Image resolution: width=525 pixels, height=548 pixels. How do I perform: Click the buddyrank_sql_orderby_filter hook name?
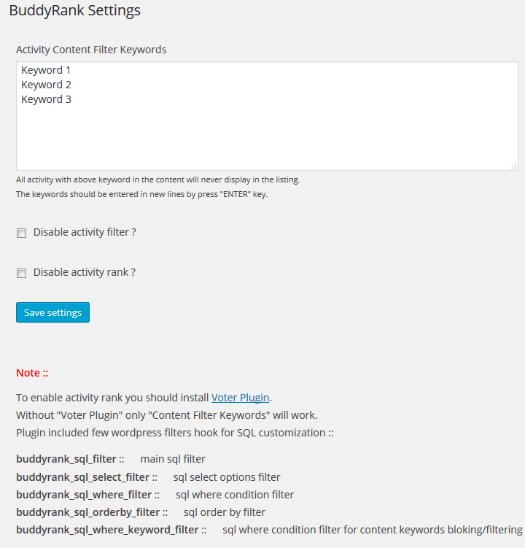point(88,512)
